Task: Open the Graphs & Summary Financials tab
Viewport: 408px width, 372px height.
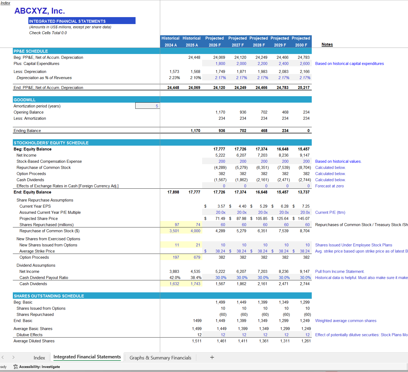Action: (160, 358)
